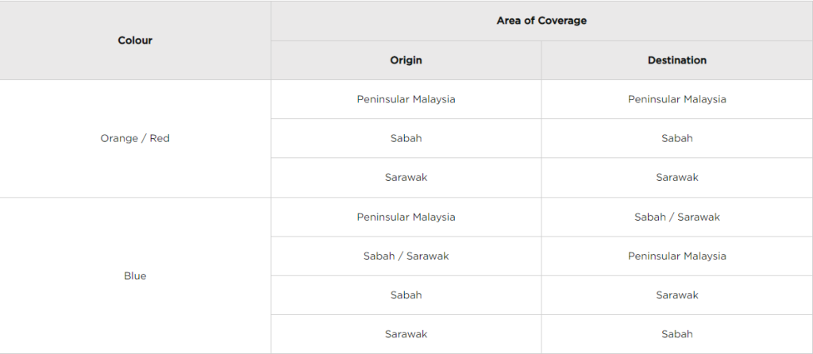Click Destination "Sabah" whose origin is Sabah
Viewport: 813px width, 354px height.
coord(676,138)
